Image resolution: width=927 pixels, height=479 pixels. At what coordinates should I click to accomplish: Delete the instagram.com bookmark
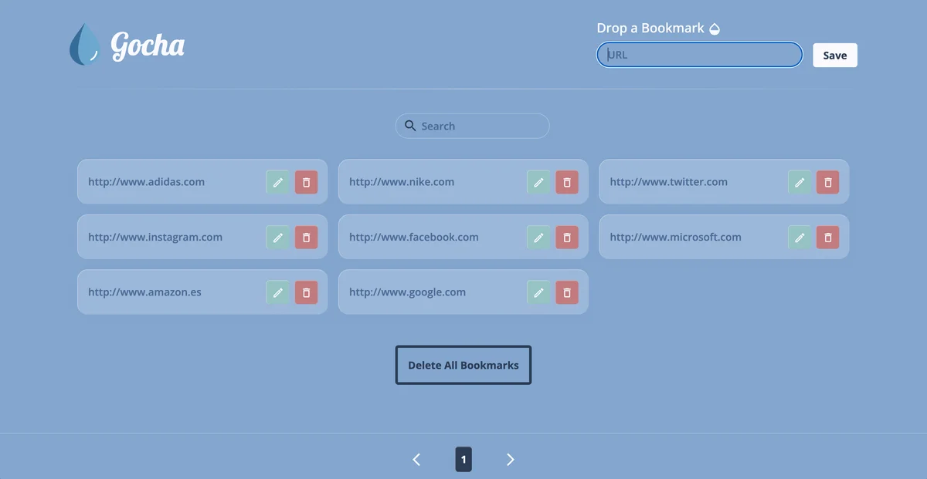[306, 238]
